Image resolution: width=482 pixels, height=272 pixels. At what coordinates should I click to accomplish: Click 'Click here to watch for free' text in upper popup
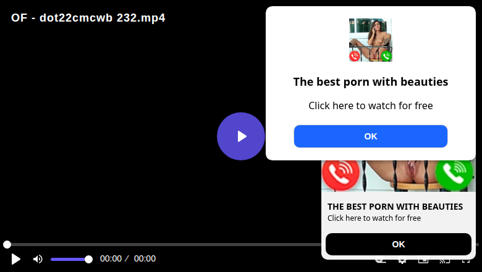click(370, 105)
